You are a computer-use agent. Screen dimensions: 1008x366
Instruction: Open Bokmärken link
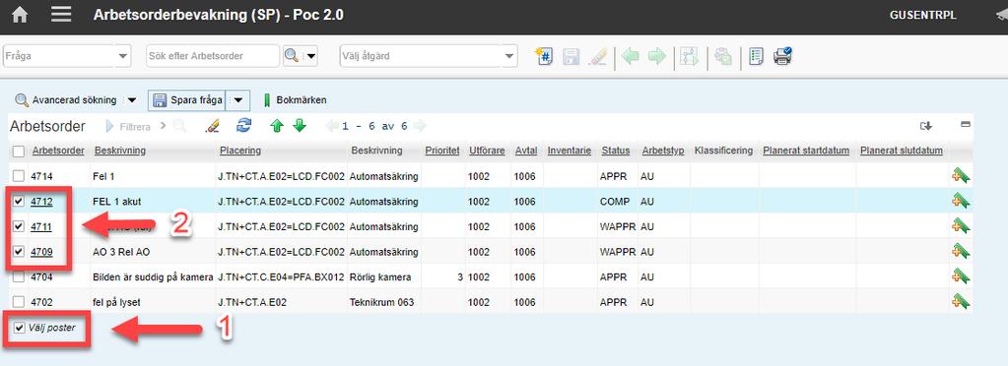(302, 100)
